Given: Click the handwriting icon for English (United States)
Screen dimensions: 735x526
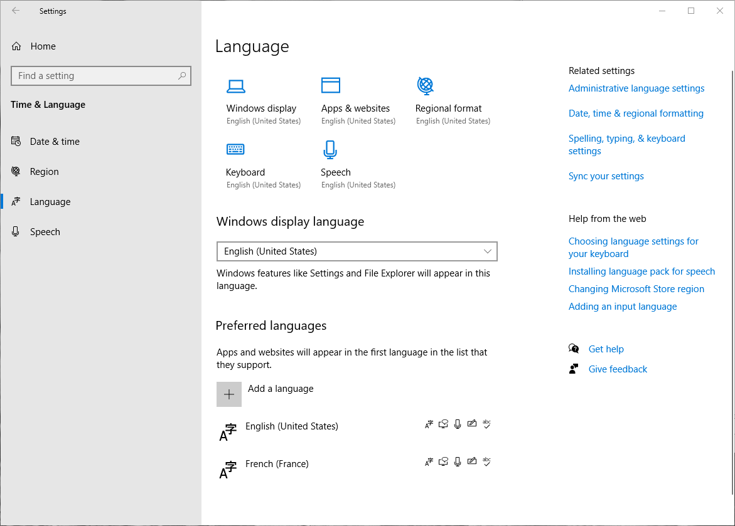Looking at the screenshot, I should (x=472, y=424).
